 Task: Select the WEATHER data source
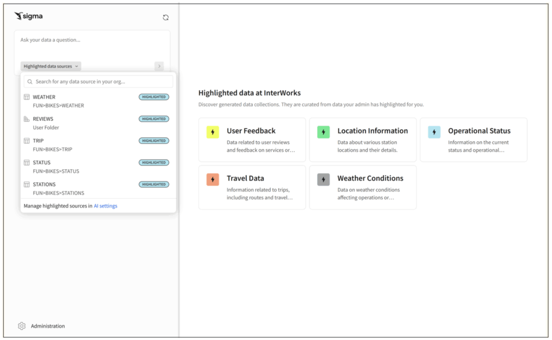point(44,97)
